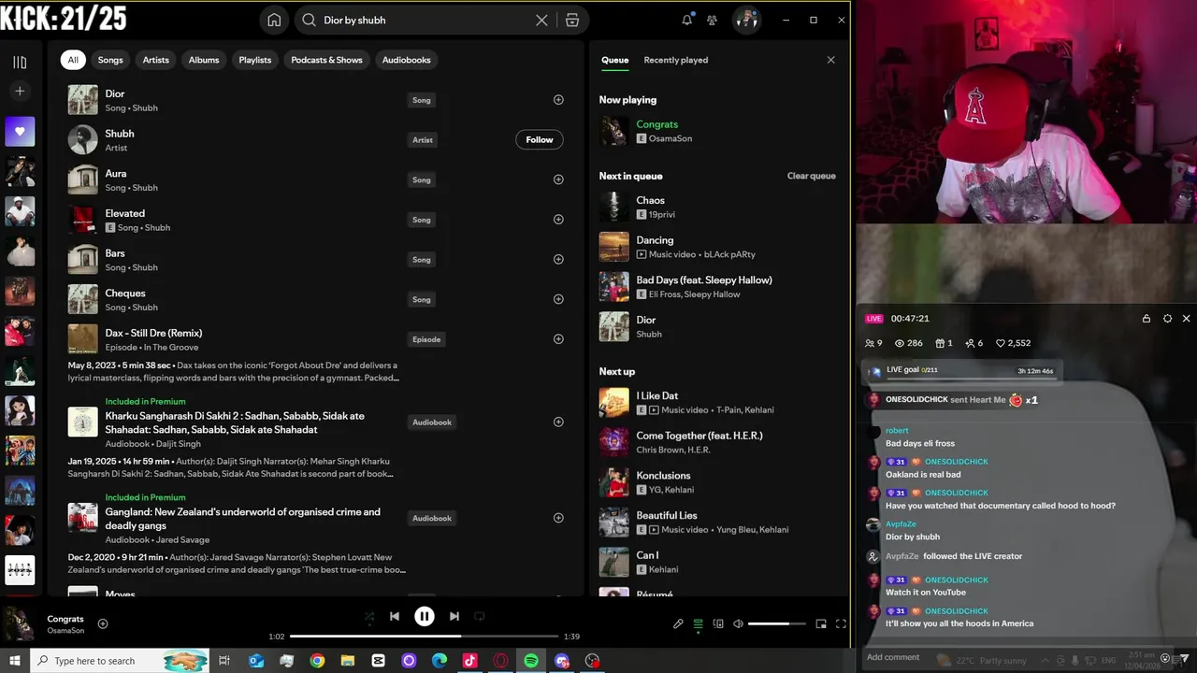Enter full screen from player bar
1197x673 pixels.
[841, 623]
